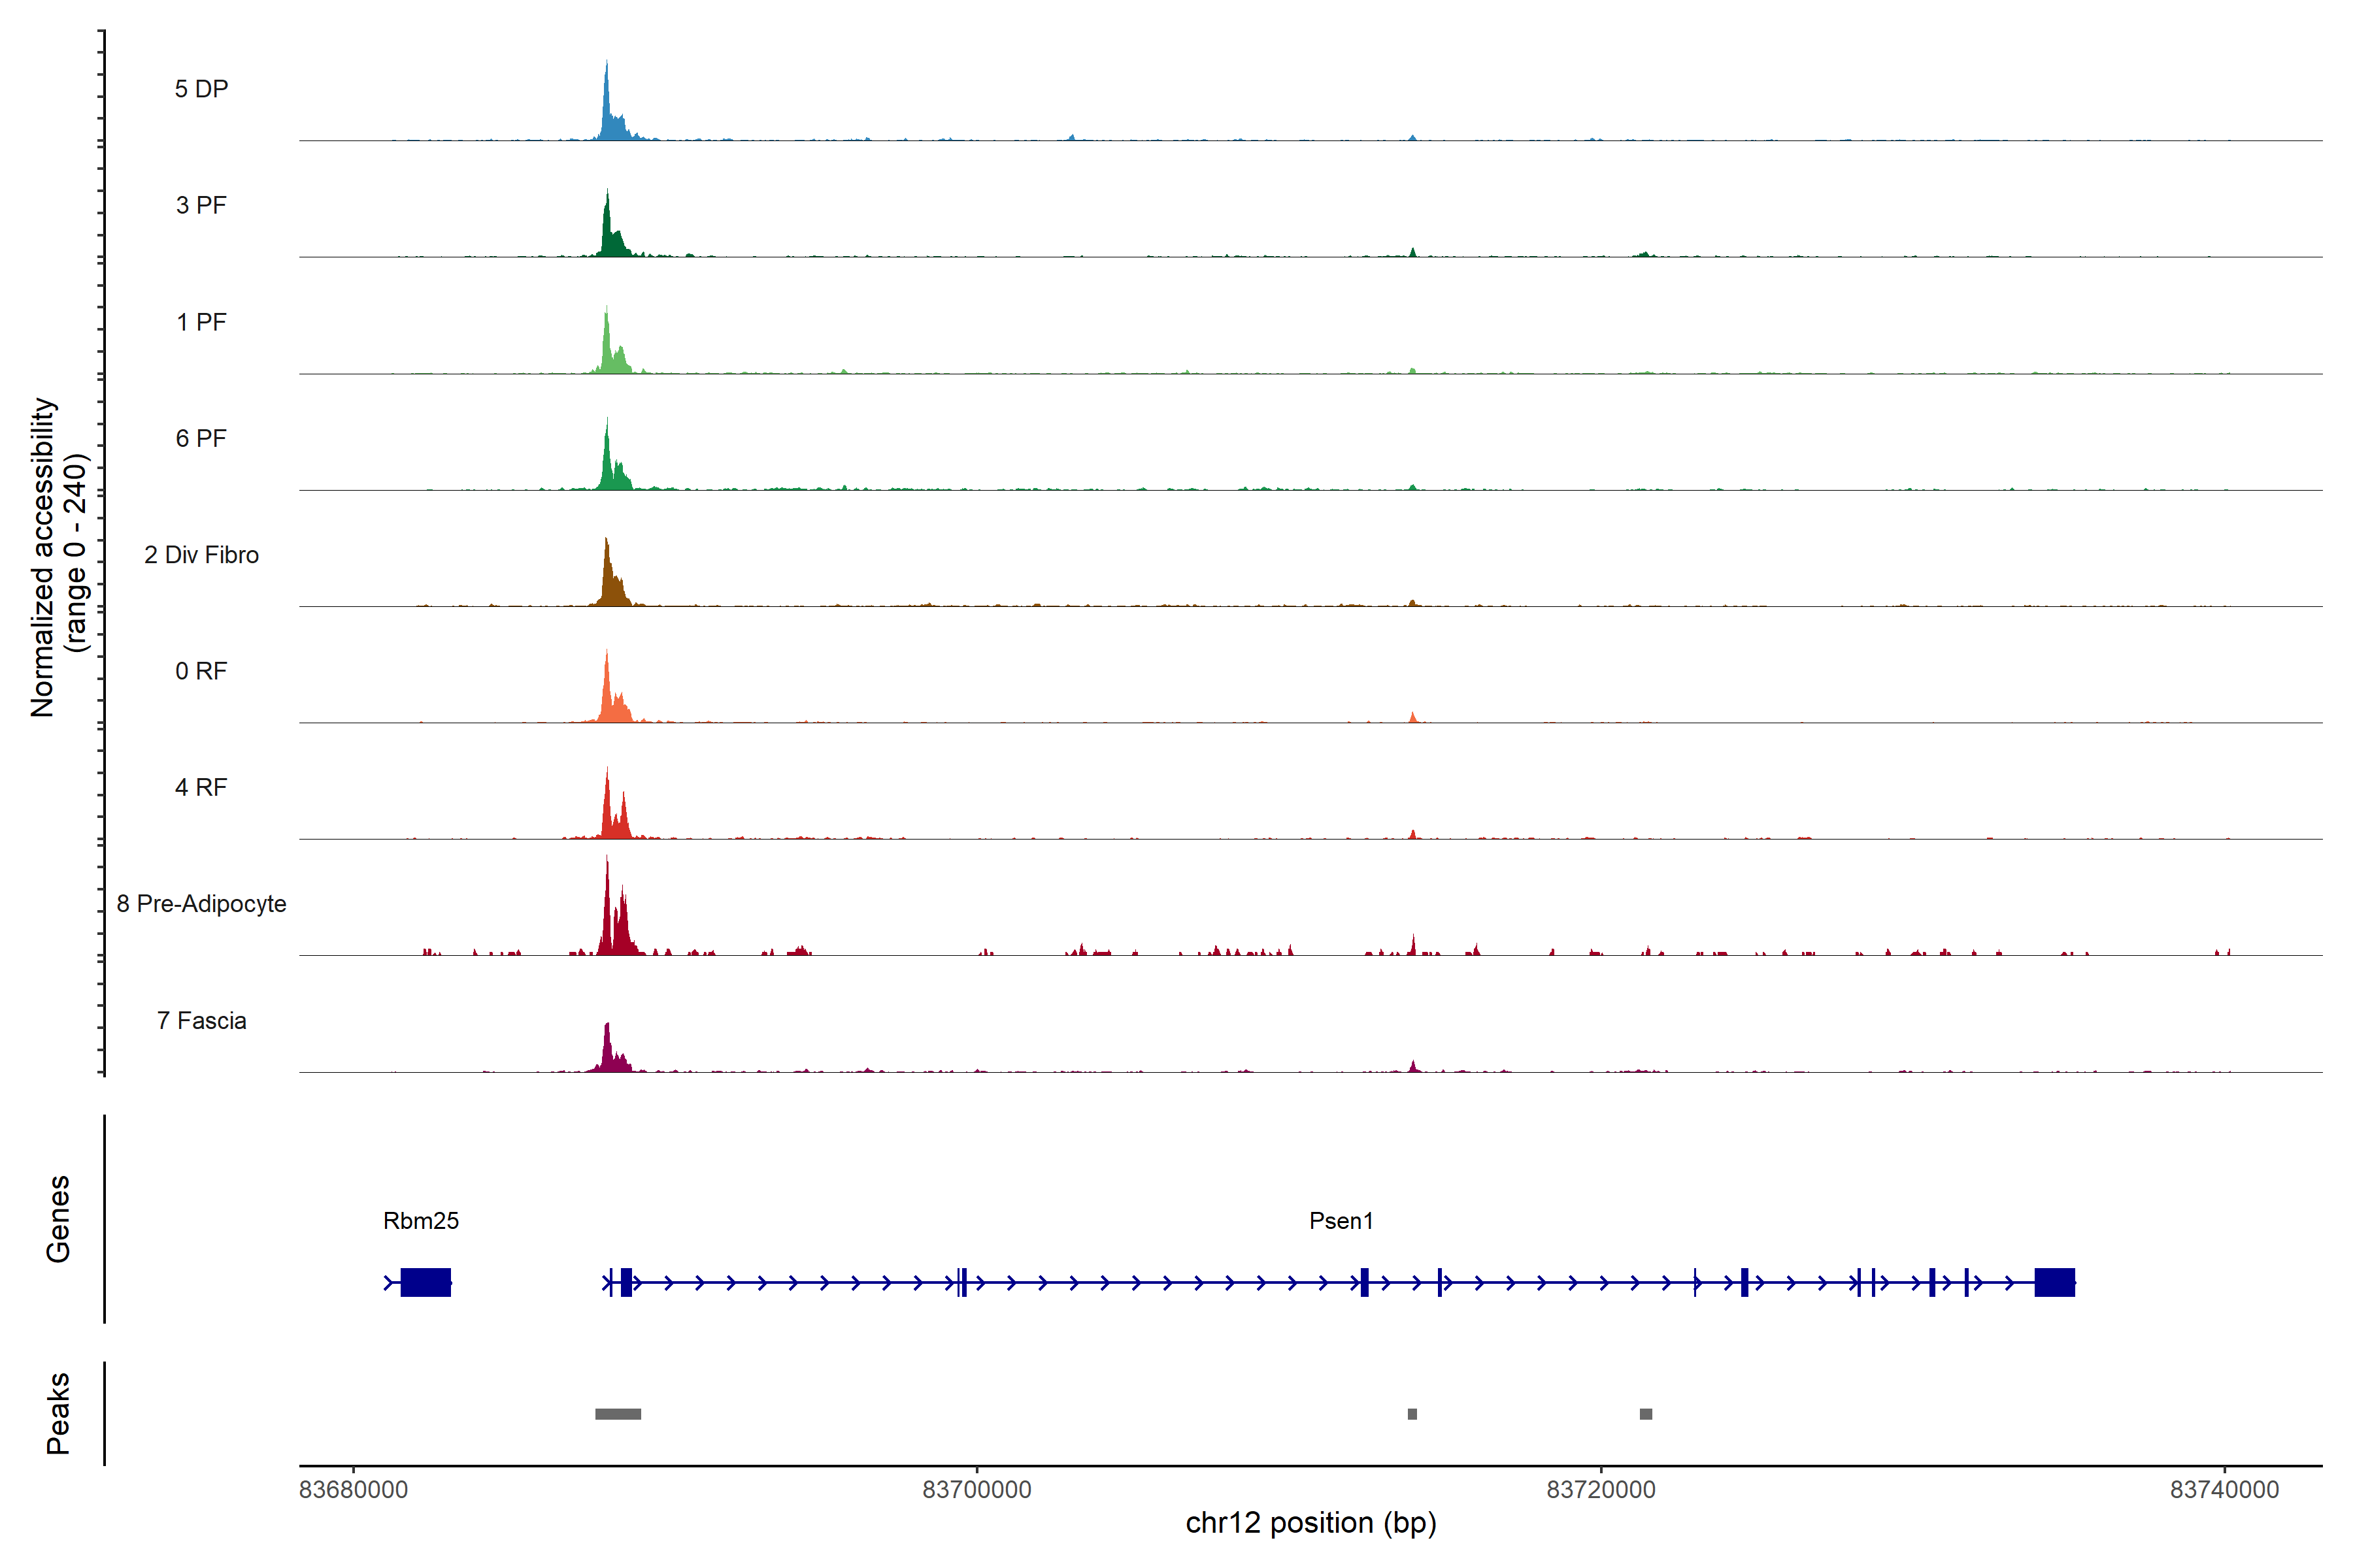
Task: Click the Peaks panel label
Action: (58, 1413)
